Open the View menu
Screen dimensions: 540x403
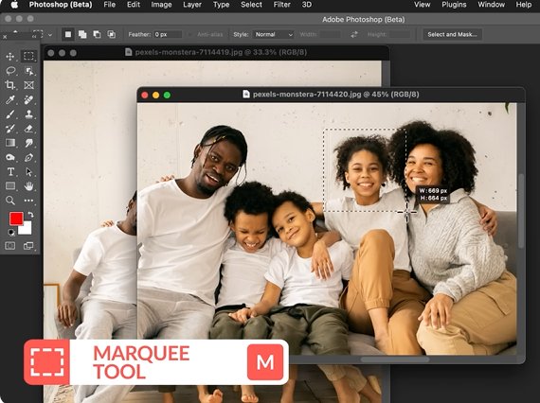(423, 5)
